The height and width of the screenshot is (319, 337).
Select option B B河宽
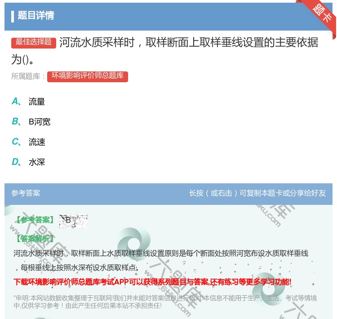coord(31,122)
